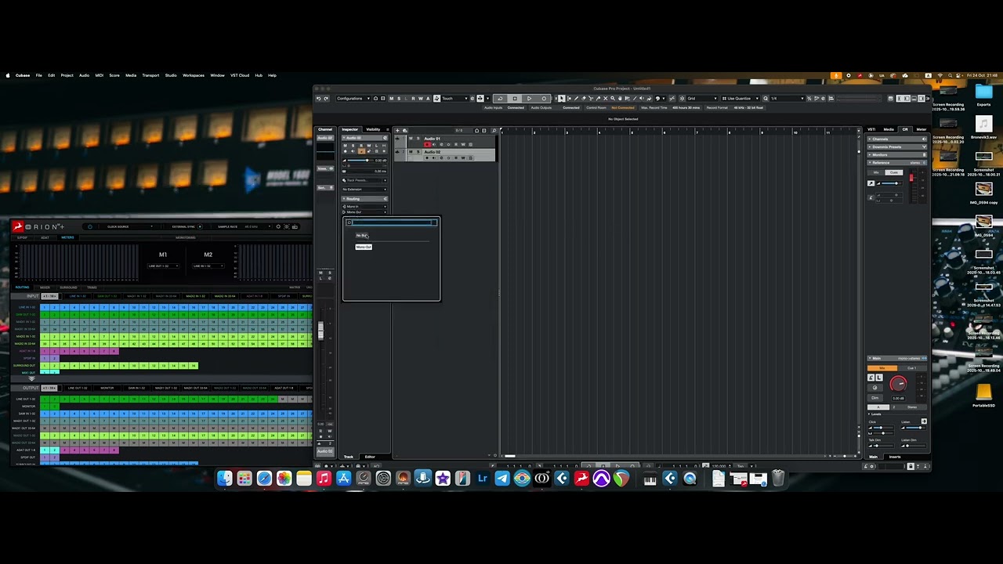Screen dimensions: 1003x564
Task: Toggle the Dim button in Control Room
Action: point(875,398)
